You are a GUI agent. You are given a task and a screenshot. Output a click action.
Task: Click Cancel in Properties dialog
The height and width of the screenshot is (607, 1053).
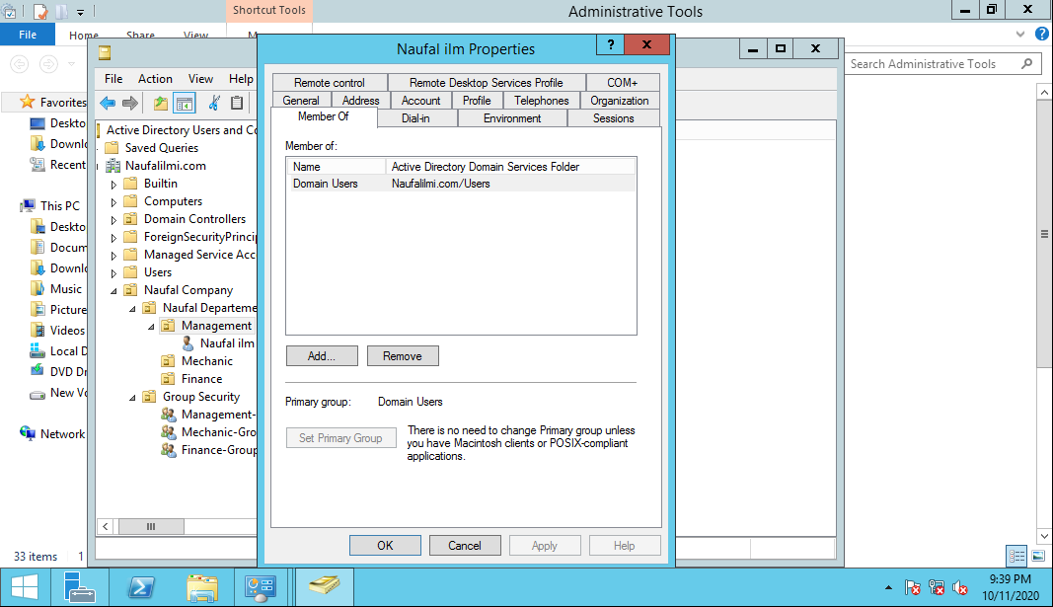point(465,545)
